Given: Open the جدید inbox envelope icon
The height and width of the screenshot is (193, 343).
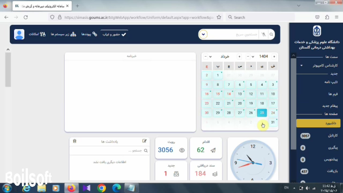Looking at the screenshot, I should coord(176,174).
